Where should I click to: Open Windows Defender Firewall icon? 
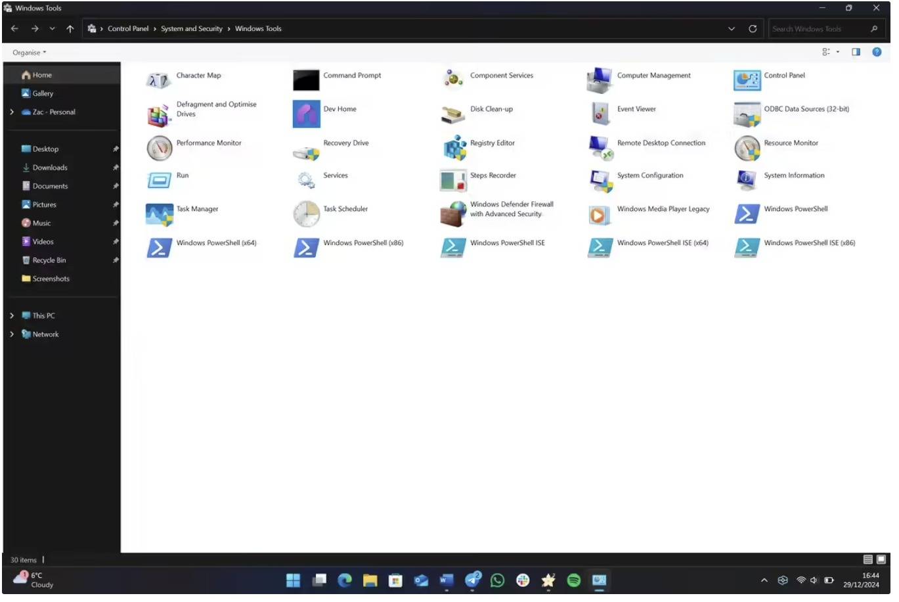(453, 214)
